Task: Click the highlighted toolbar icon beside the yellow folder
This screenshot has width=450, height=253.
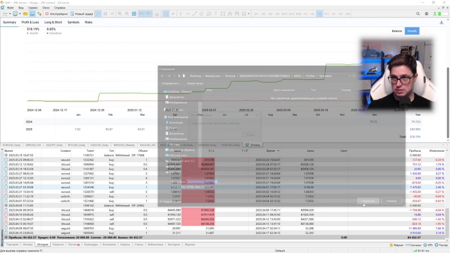Action: click(x=32, y=13)
